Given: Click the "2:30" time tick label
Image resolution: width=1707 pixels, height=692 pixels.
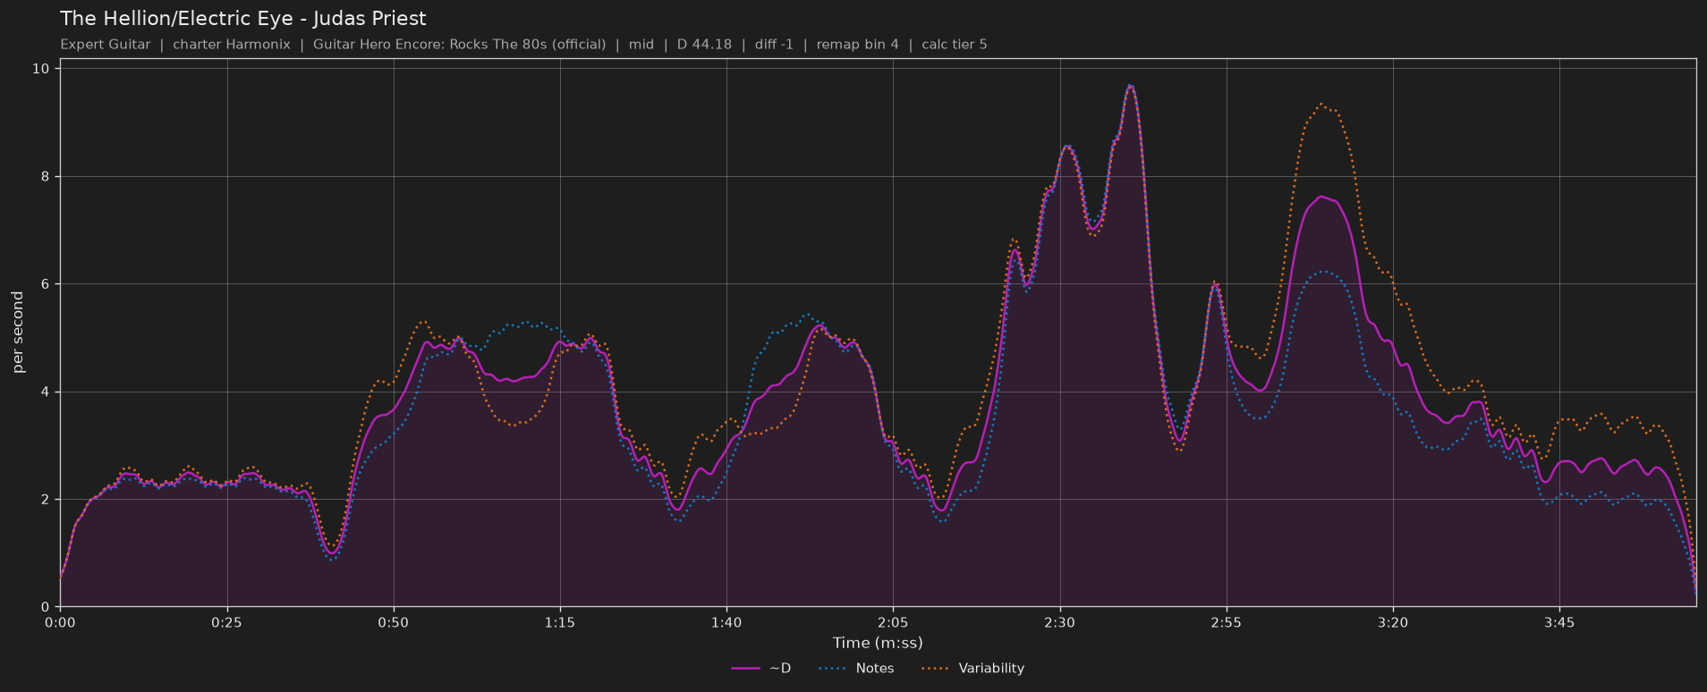Looking at the screenshot, I should pyautogui.click(x=1059, y=622).
